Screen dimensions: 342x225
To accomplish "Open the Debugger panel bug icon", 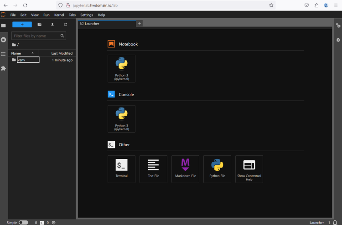I will pos(338,40).
